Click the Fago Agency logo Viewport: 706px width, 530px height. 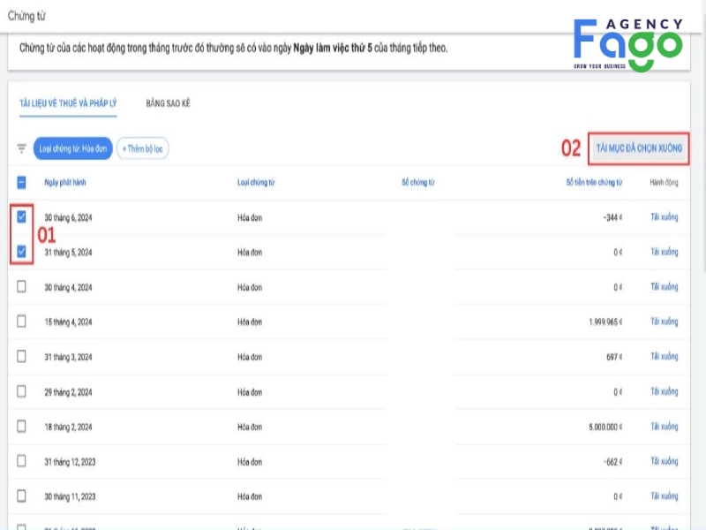pyautogui.click(x=627, y=44)
